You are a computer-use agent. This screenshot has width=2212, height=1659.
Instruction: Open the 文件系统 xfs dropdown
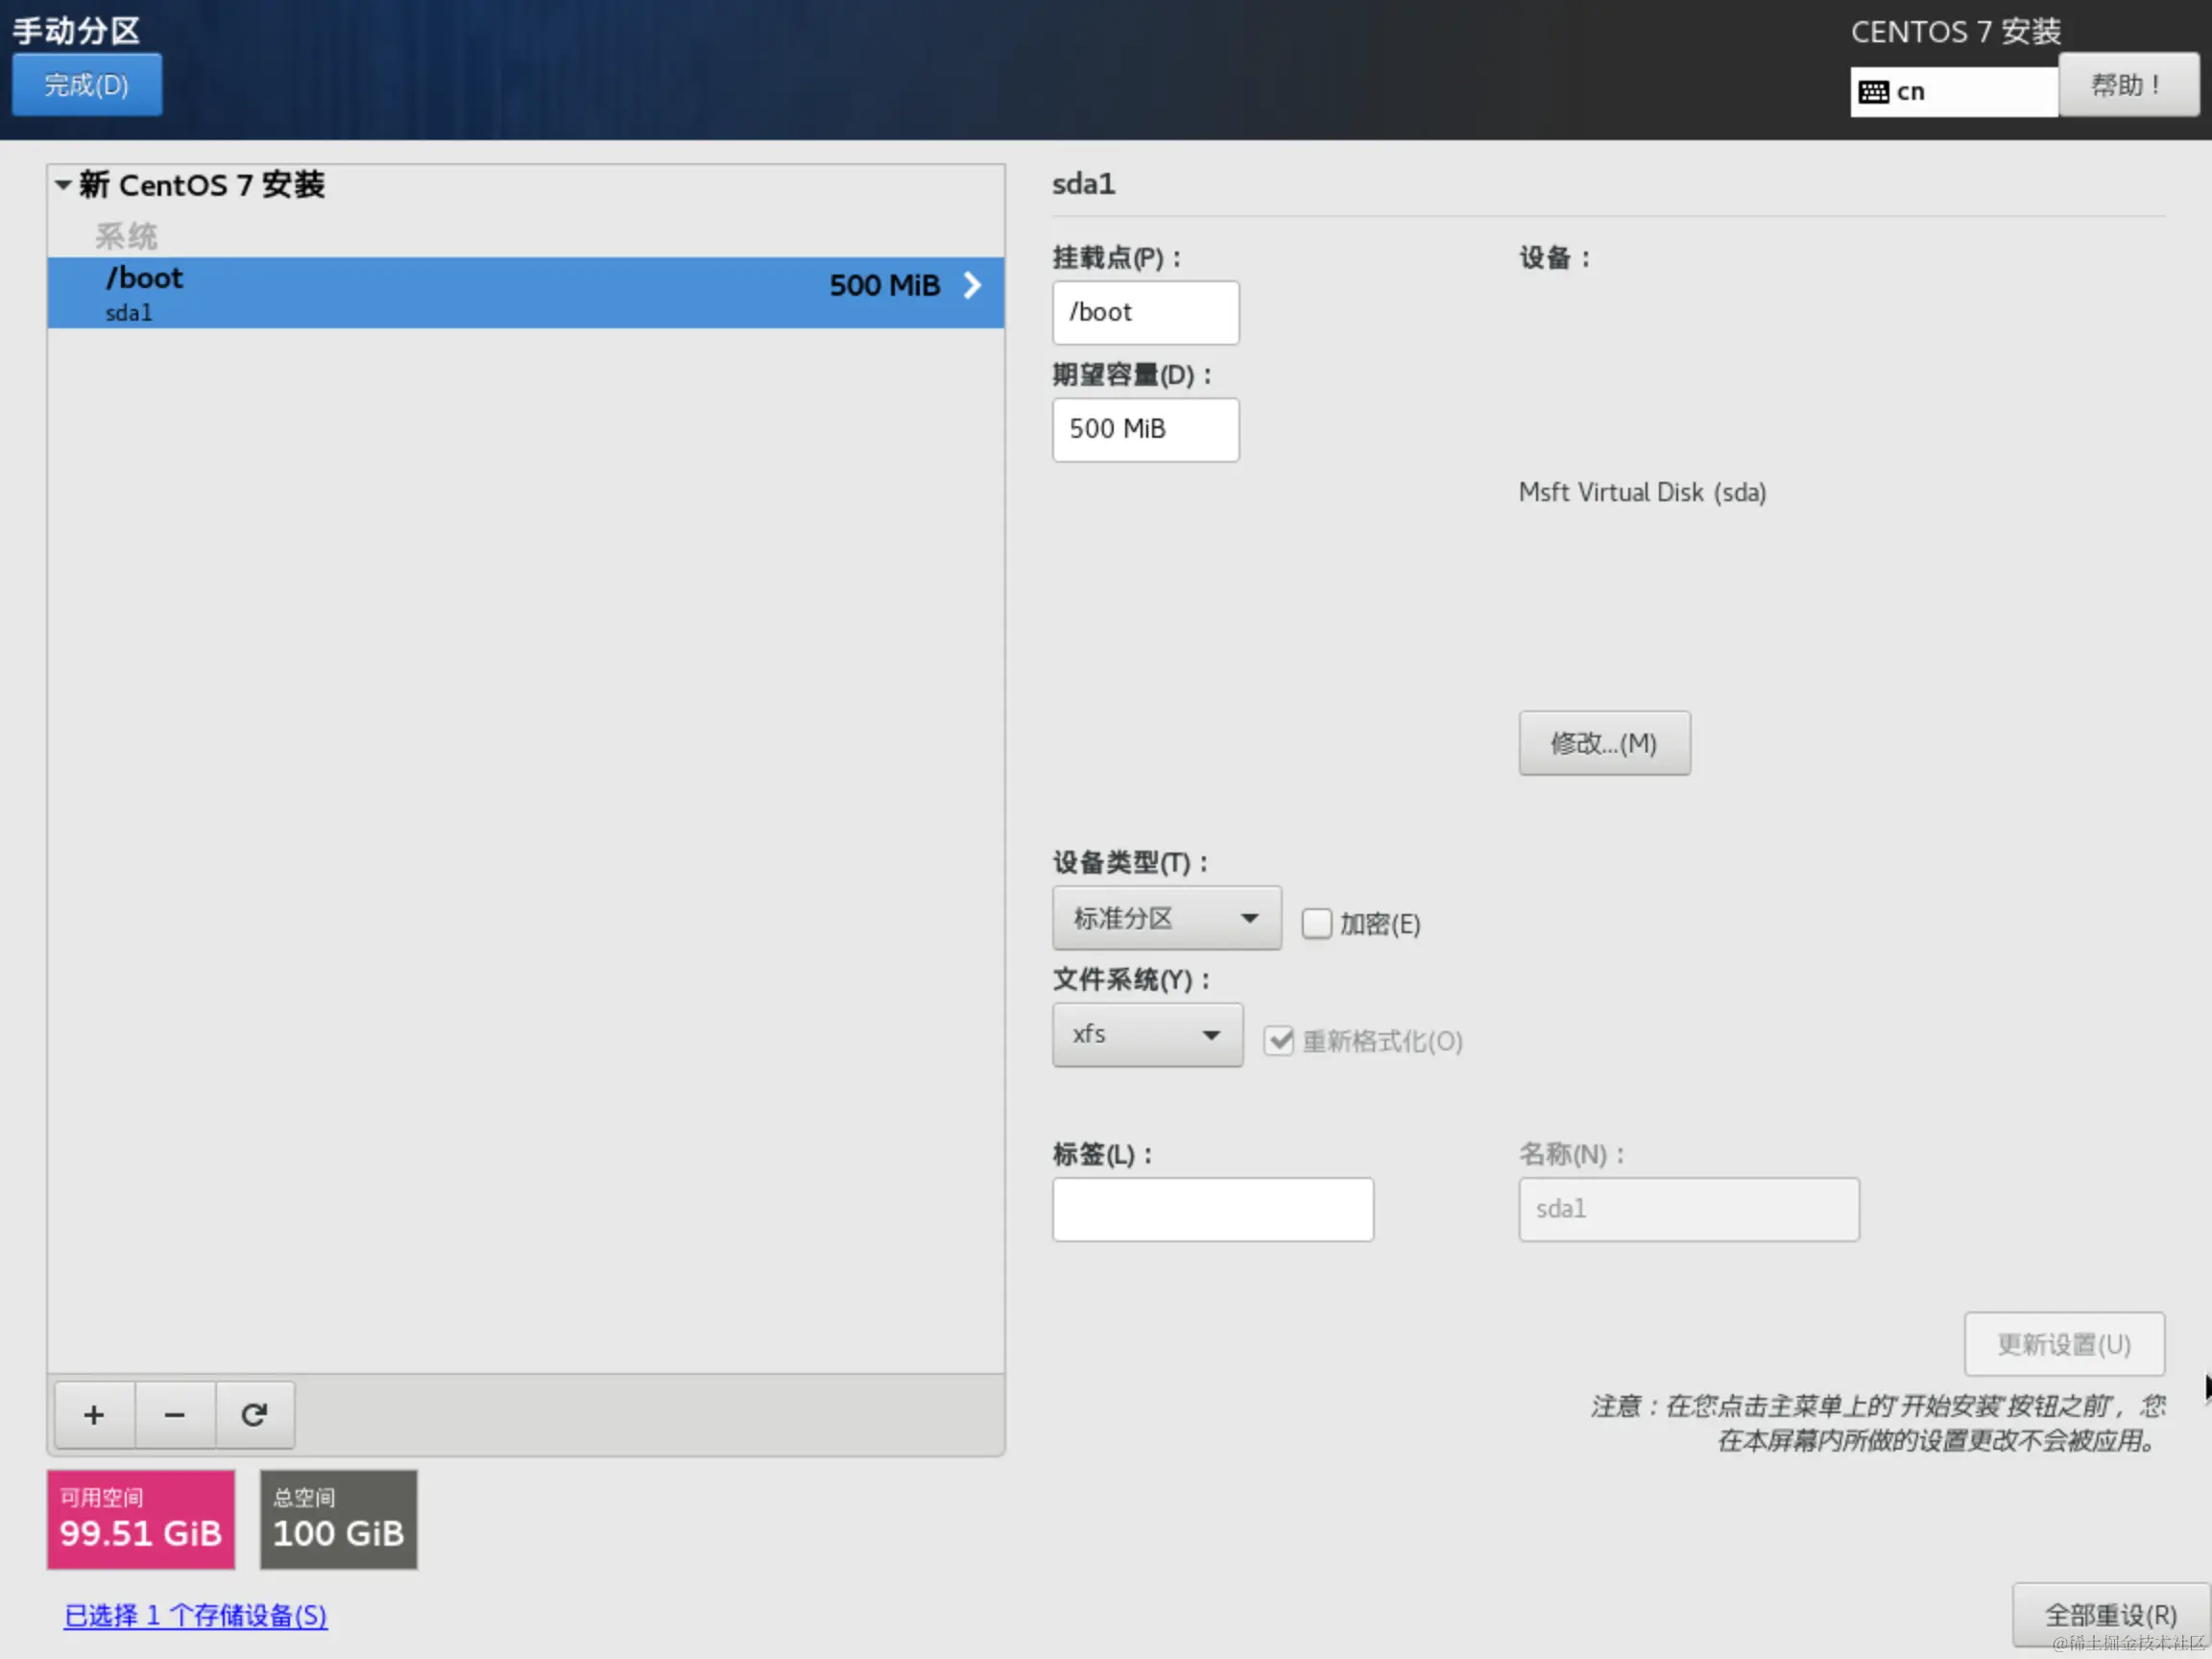coord(1146,1035)
